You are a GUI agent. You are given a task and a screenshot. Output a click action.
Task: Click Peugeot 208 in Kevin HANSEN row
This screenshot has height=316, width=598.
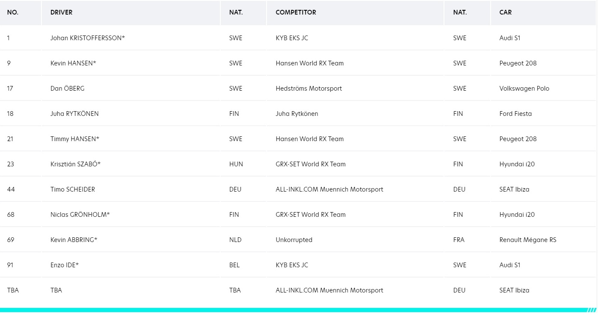pyautogui.click(x=518, y=63)
